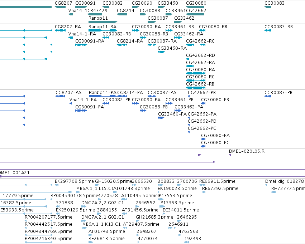This screenshot has width=305, height=244.
Task: Click the CG33460 gene label
Action: tap(168, 3)
